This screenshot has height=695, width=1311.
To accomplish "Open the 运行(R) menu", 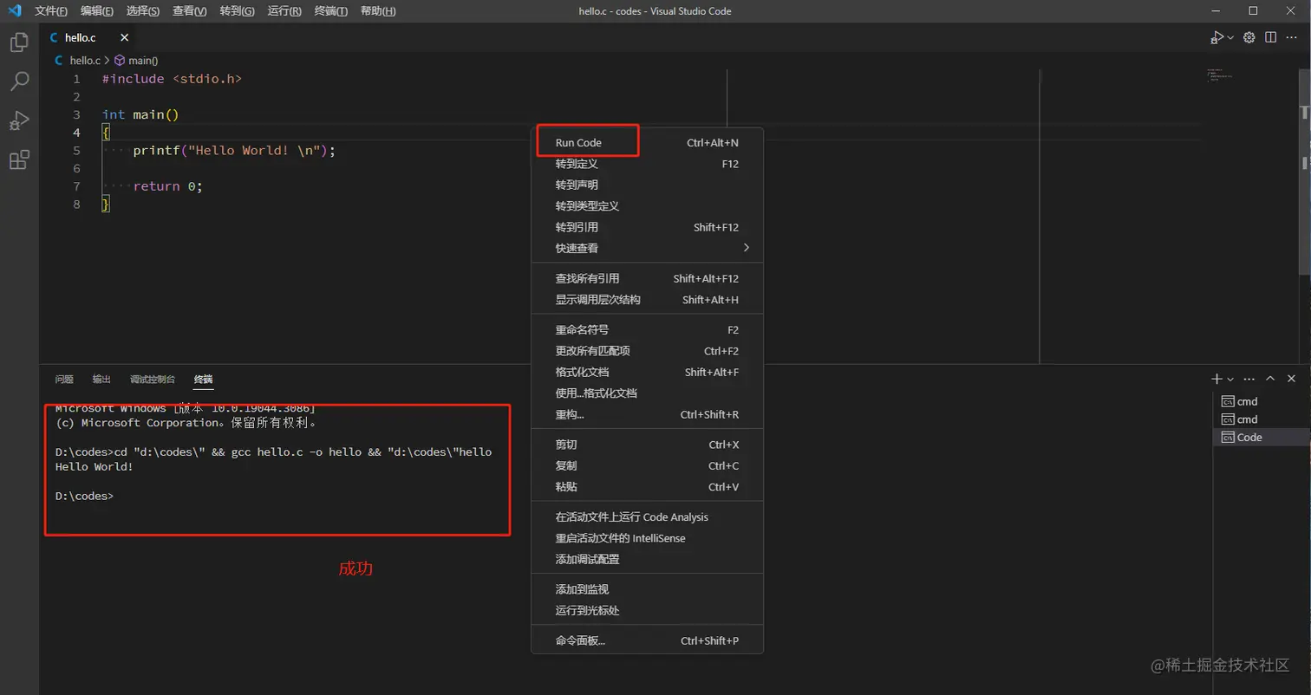I will [284, 11].
